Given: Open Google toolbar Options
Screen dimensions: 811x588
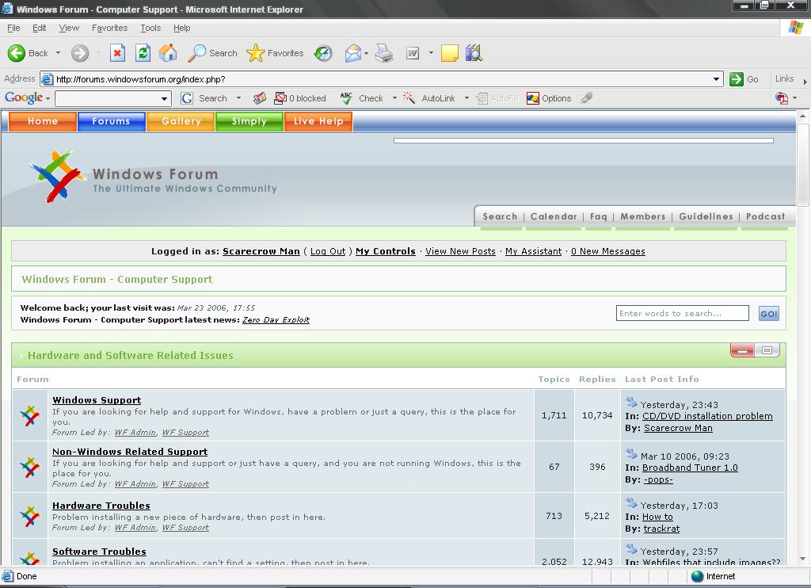Looking at the screenshot, I should click(x=549, y=98).
